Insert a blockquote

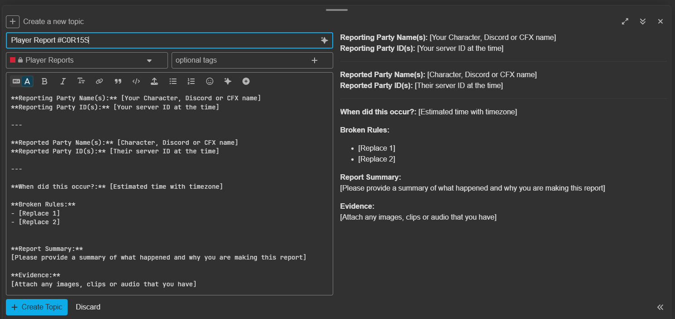[118, 81]
